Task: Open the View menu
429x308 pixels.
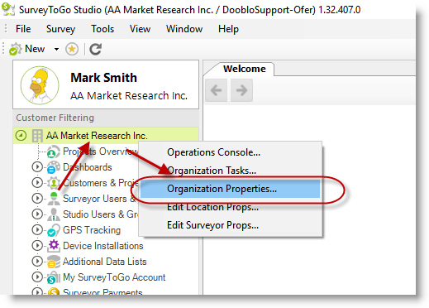Action: pyautogui.click(x=140, y=29)
